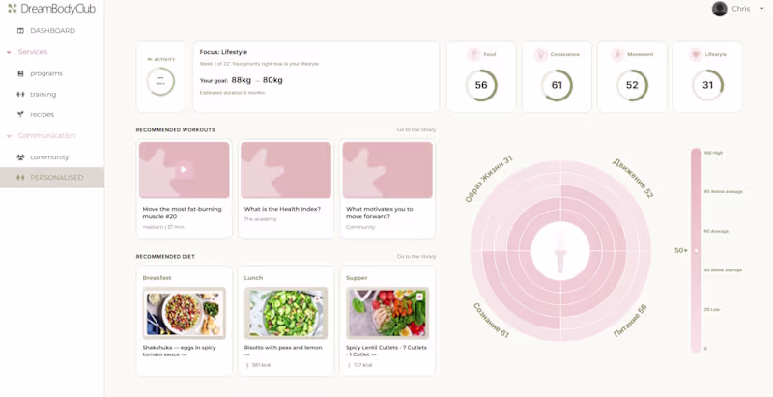
Task: Click the DreamBodyClub logo icon
Action: (12, 9)
